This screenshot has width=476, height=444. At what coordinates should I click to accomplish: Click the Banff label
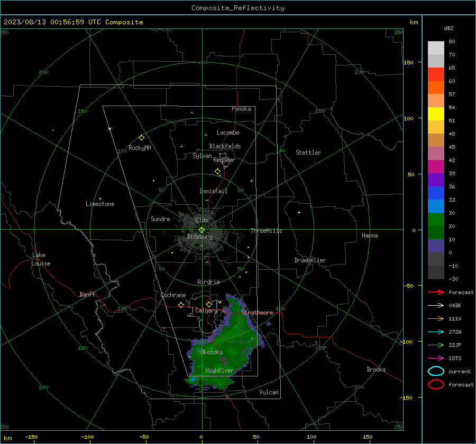tap(87, 295)
